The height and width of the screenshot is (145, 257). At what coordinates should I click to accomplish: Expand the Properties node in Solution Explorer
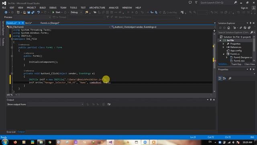(x=223, y=44)
